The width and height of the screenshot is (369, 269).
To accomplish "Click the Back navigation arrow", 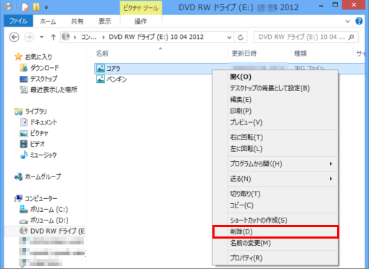I will pyautogui.click(x=14, y=37).
